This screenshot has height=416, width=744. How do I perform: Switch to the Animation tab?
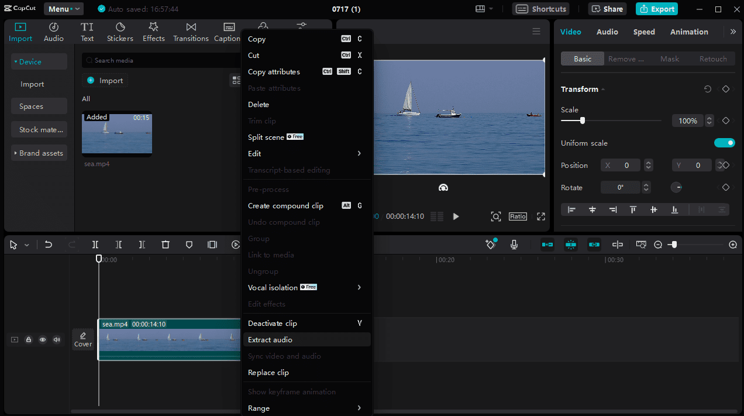point(689,32)
